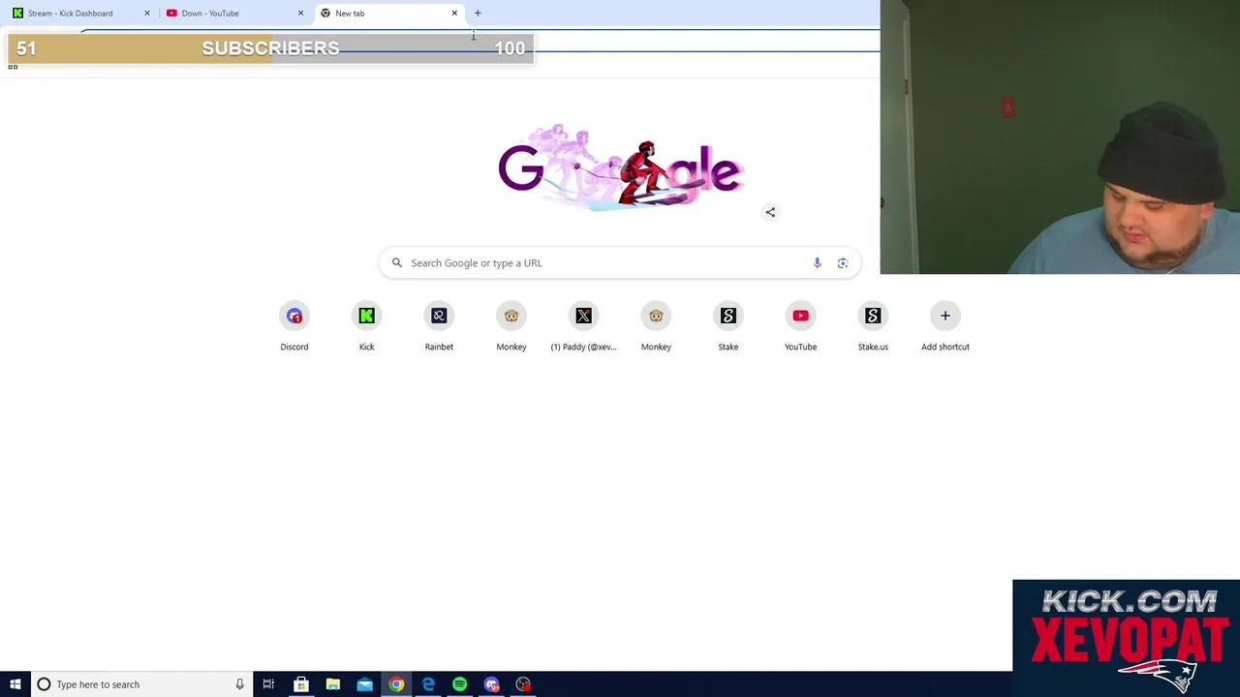
Task: Click the taskbar Type here to search box
Action: [x=140, y=684]
